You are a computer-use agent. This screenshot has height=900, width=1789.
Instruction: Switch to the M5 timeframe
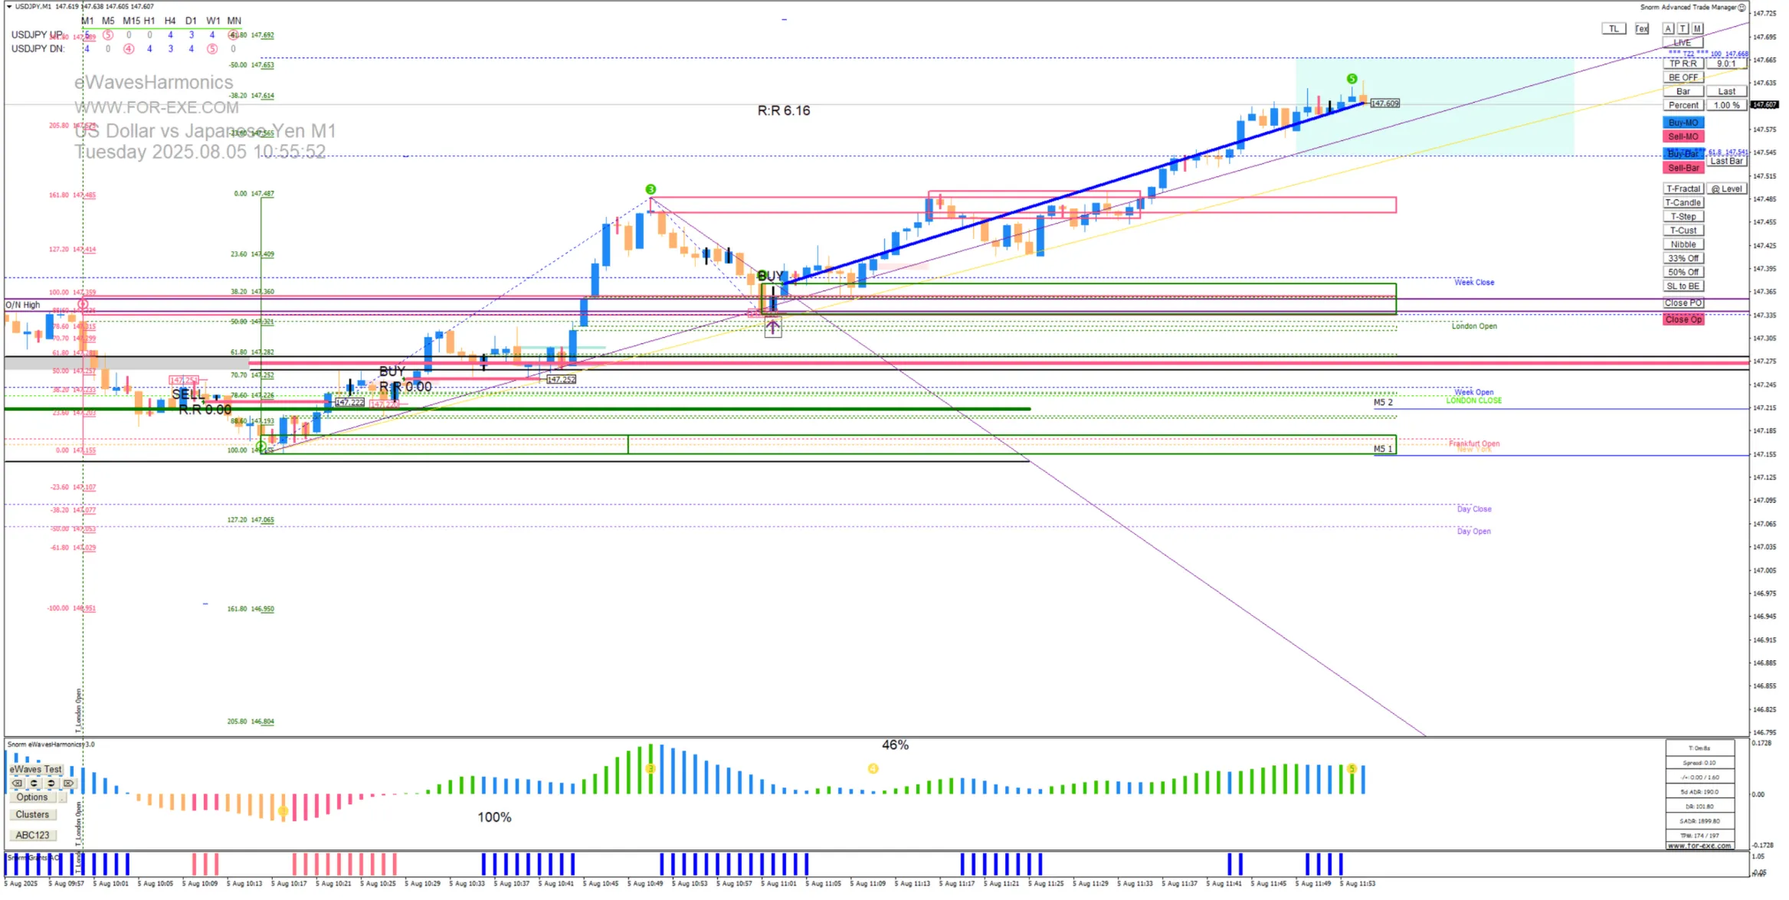106,21
